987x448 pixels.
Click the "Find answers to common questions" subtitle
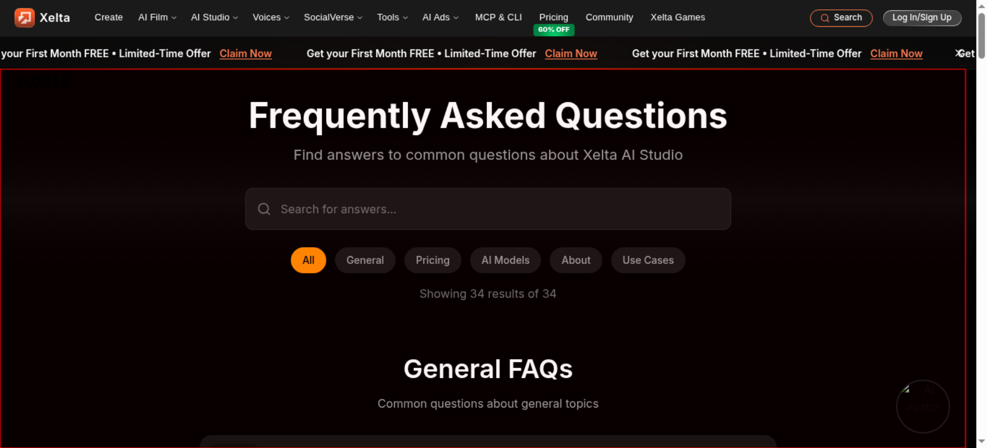tap(488, 155)
